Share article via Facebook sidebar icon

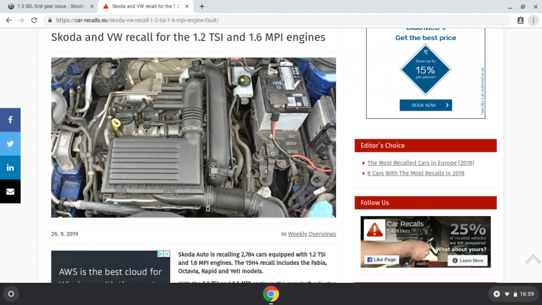pos(10,120)
